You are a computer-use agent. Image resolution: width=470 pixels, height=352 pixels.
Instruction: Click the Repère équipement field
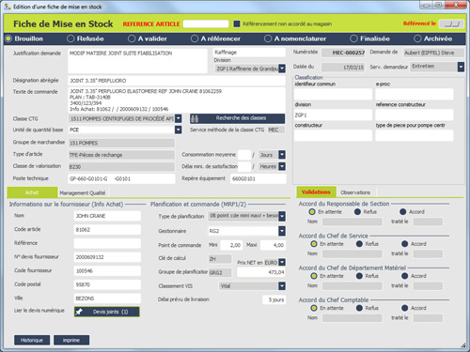[258, 178]
